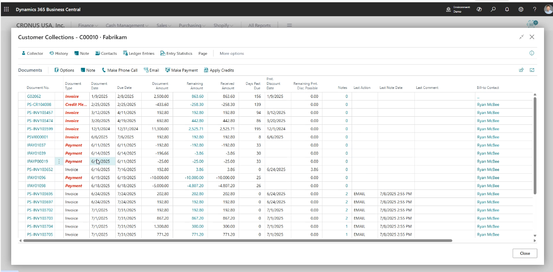Click Note in the top action bar

82,53
